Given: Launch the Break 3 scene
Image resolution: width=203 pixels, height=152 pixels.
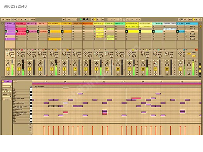Looking at the screenshot, I should (186, 39).
